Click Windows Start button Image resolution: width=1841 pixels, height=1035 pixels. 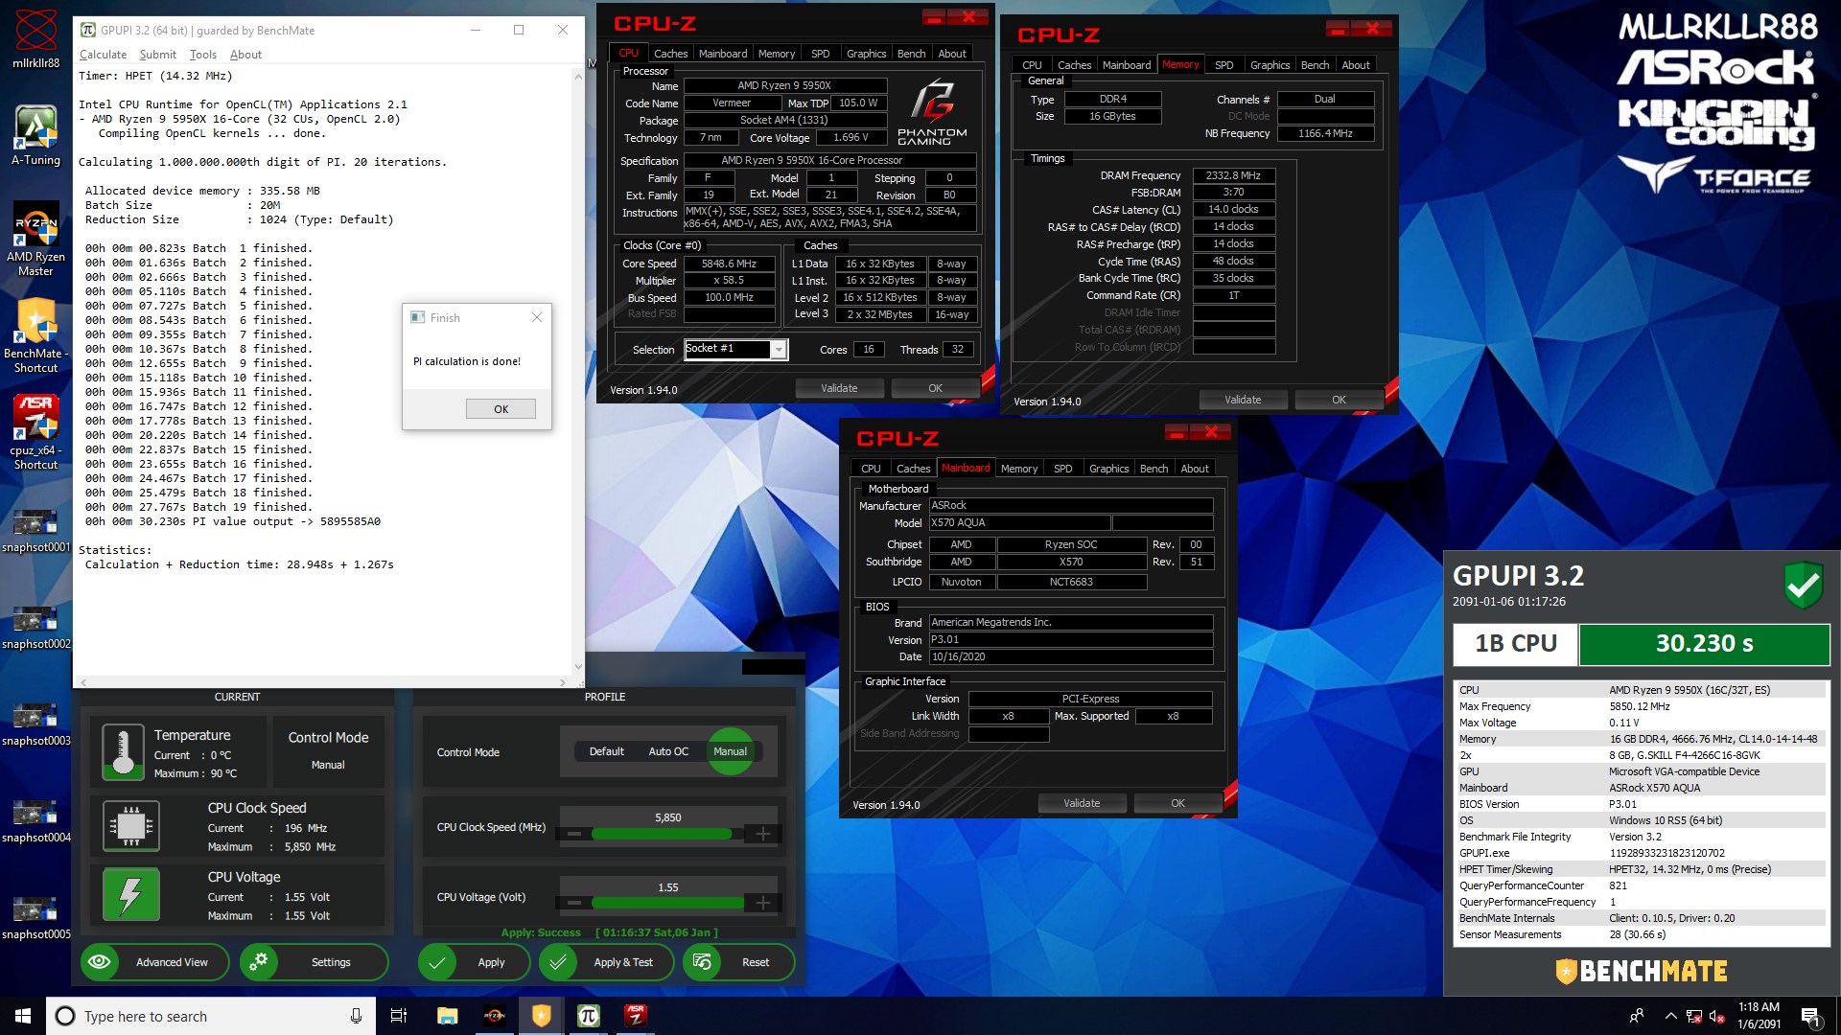click(23, 1016)
